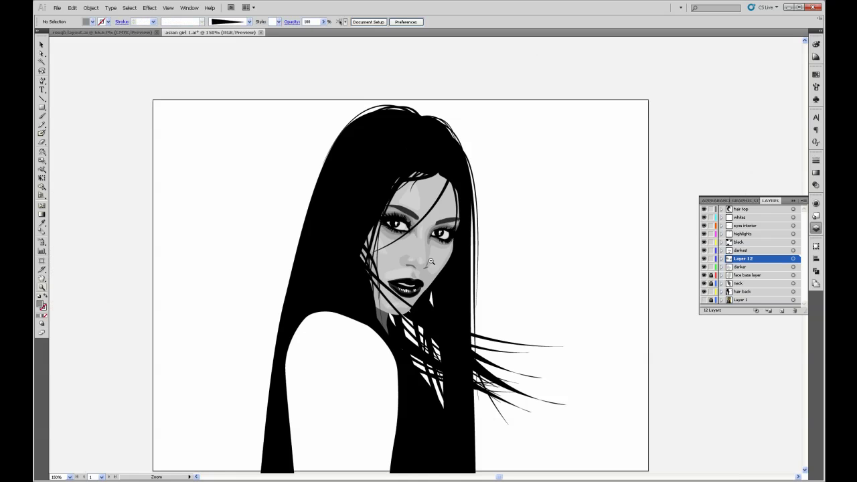Click the Document Setup button
Screen dimensions: 857x482
point(368,21)
